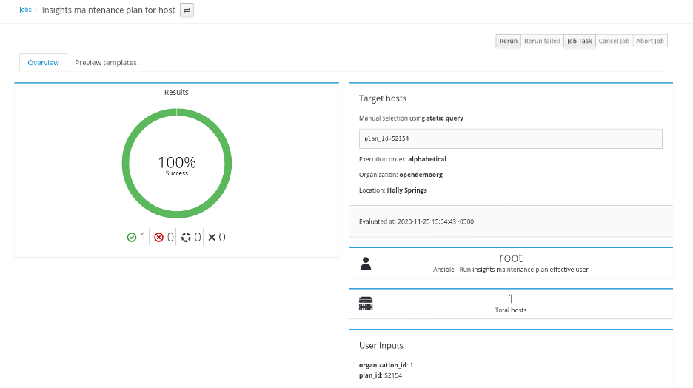
Task: Open the Jobs breadcrumb link
Action: click(x=25, y=10)
